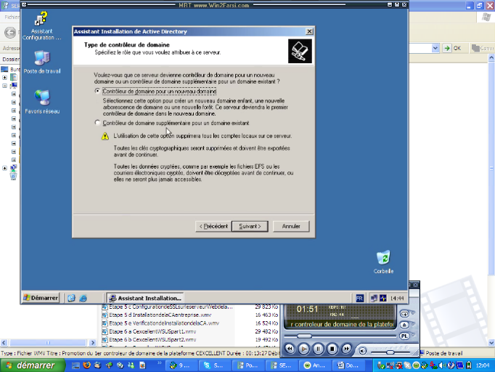Click the Explorer vertical scrollbar down arrow
This screenshot has width=495, height=372.
tap(491, 343)
